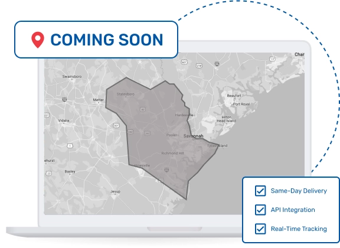
Task: Click the Interstate 95 shield below Richmond Hill
Action: coord(166,169)
